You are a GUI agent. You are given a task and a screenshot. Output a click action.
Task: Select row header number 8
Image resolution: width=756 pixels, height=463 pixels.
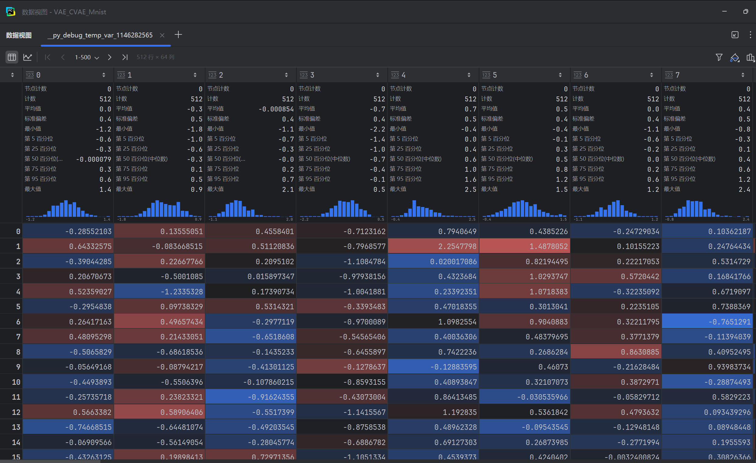[18, 352]
